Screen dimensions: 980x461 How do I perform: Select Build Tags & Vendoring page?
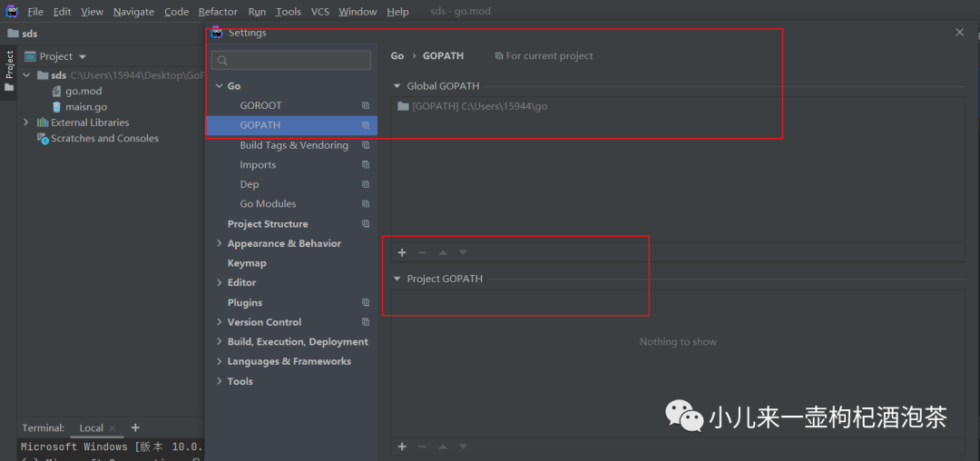294,145
